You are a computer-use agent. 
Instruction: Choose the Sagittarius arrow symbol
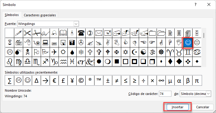coord(45,62)
